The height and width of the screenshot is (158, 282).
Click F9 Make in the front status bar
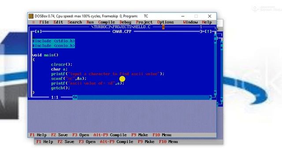140,135
